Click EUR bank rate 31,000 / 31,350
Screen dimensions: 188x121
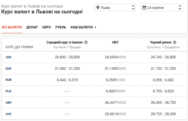67,68
